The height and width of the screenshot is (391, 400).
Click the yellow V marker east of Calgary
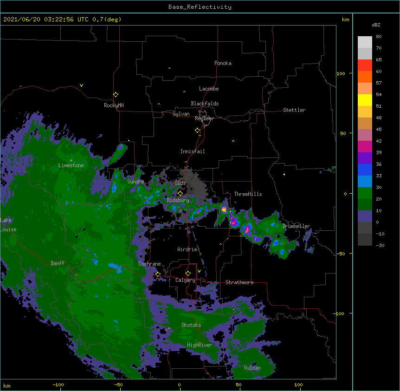pyautogui.click(x=199, y=271)
